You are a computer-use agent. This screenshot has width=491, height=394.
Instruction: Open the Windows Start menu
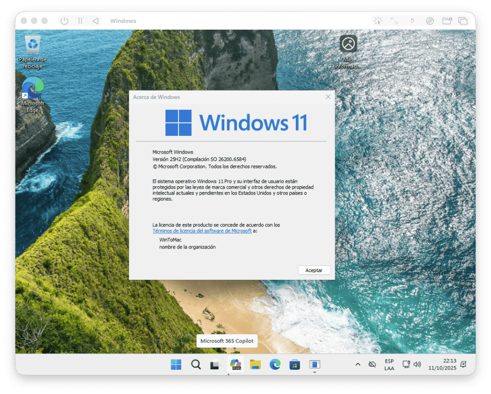tap(176, 365)
